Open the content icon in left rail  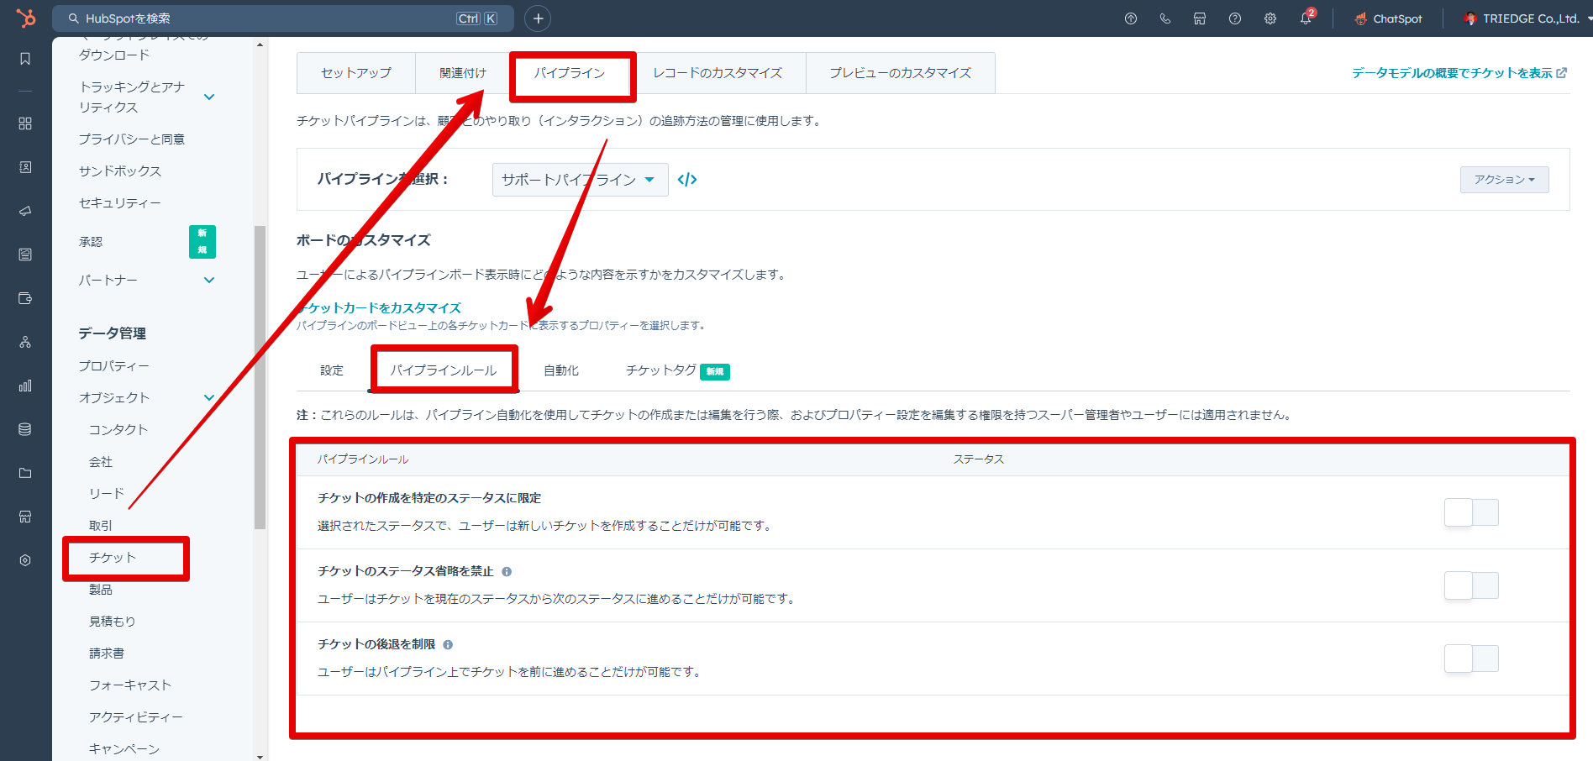25,255
